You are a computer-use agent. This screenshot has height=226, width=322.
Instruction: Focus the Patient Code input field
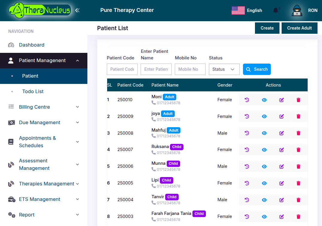click(122, 69)
